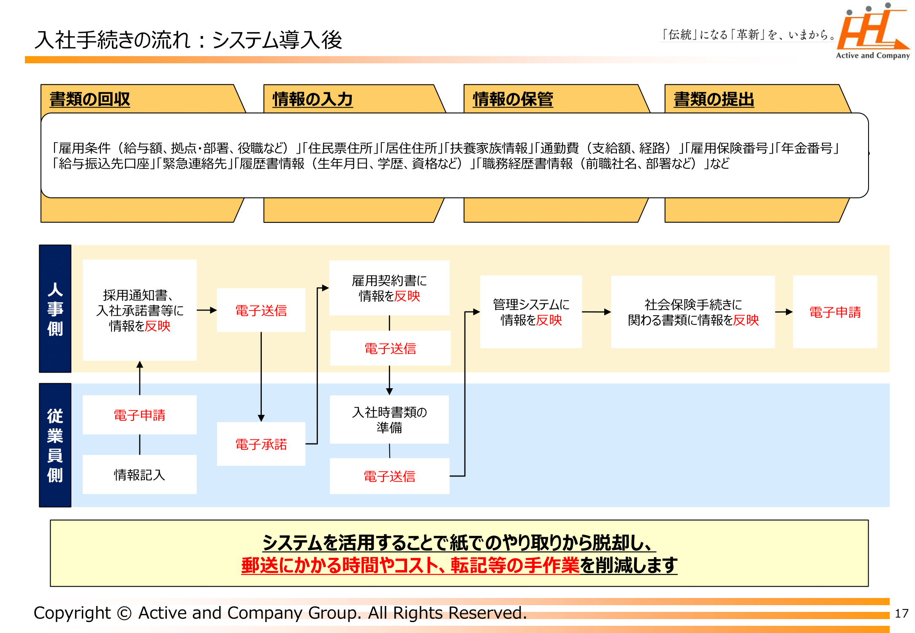Select the 管理システムに情報を反映 box
This screenshot has width=915, height=633.
[531, 312]
